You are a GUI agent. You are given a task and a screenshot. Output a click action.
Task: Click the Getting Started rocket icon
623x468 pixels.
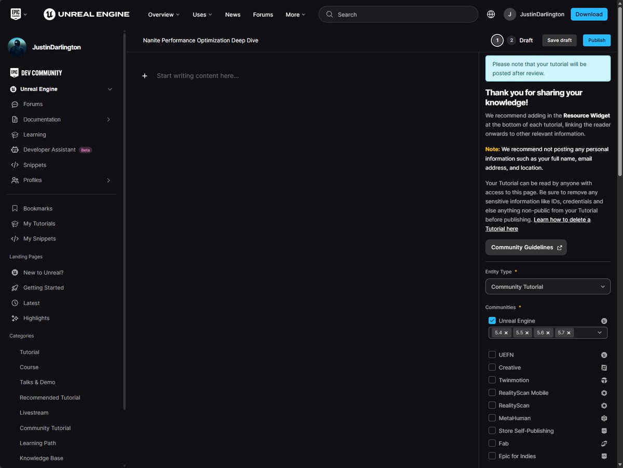(15, 288)
